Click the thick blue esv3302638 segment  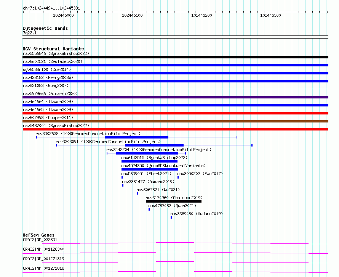point(137,137)
